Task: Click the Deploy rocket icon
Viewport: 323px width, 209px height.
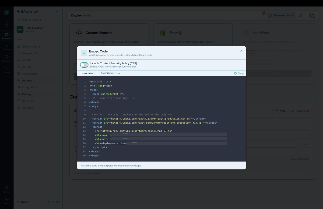Action: 19,94
